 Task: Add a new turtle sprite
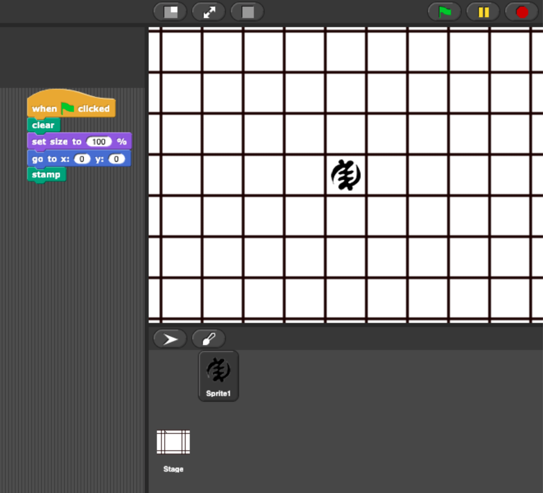(170, 339)
